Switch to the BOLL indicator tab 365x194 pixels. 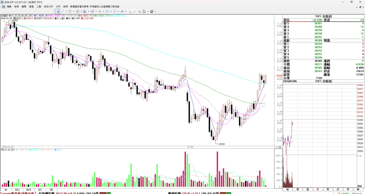[17, 190]
